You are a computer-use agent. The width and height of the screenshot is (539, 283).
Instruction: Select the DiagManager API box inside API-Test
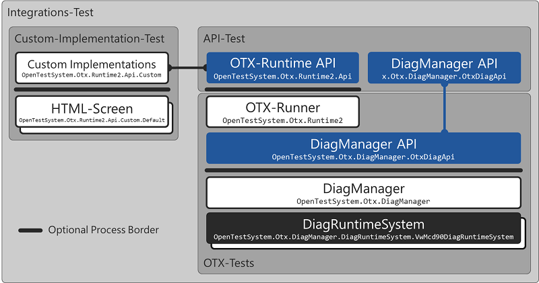coord(444,68)
